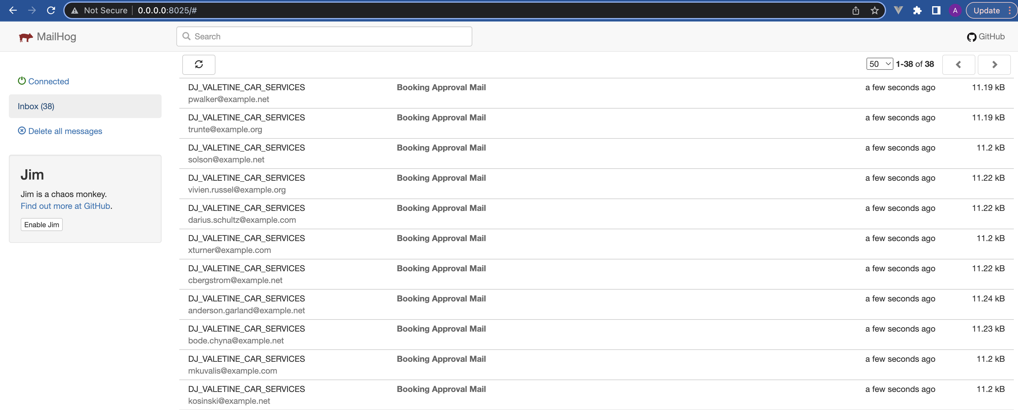The height and width of the screenshot is (410, 1018).
Task: Click the refresh messages icon
Action: pos(198,64)
